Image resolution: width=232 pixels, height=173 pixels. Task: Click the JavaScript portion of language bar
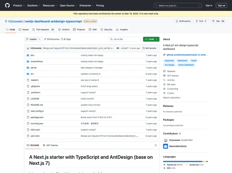[204, 162]
